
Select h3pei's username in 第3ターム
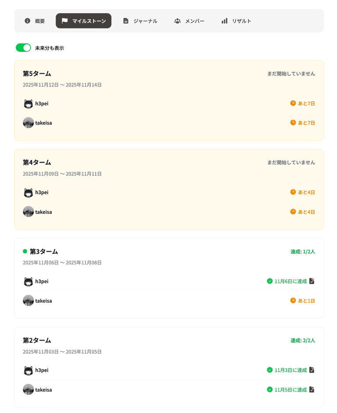click(43, 281)
